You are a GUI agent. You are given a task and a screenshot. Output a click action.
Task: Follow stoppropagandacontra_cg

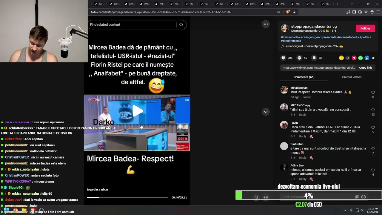pos(365,28)
